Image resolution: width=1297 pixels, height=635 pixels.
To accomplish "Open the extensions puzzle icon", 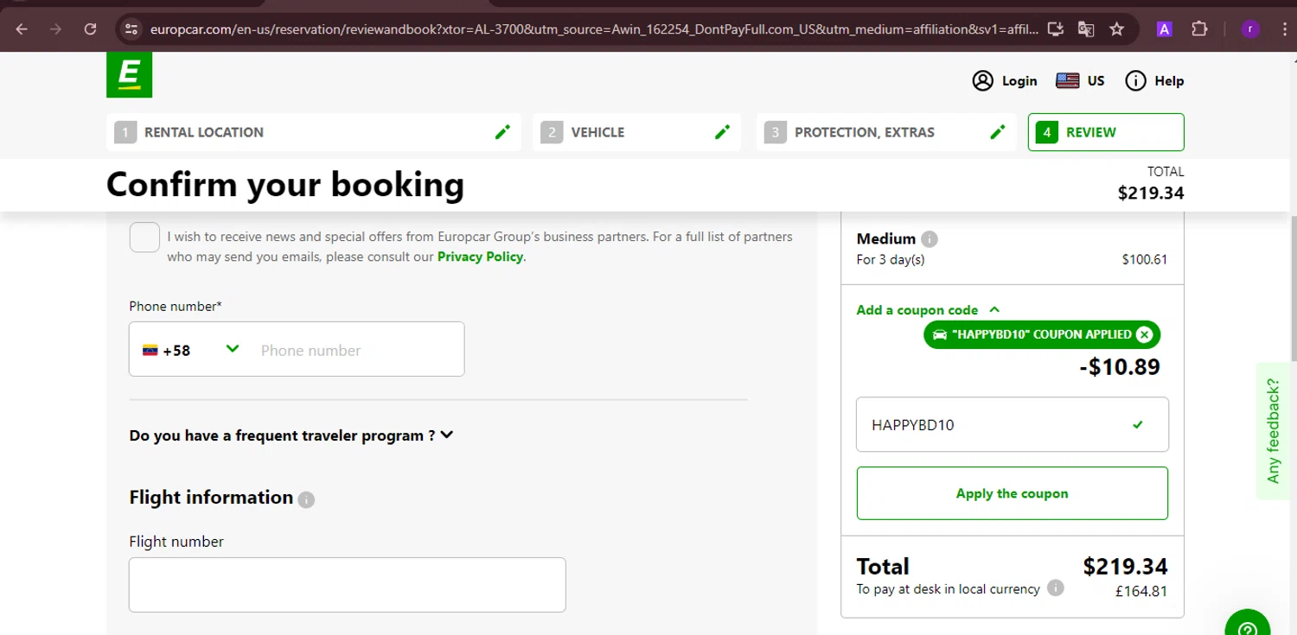I will point(1198,29).
